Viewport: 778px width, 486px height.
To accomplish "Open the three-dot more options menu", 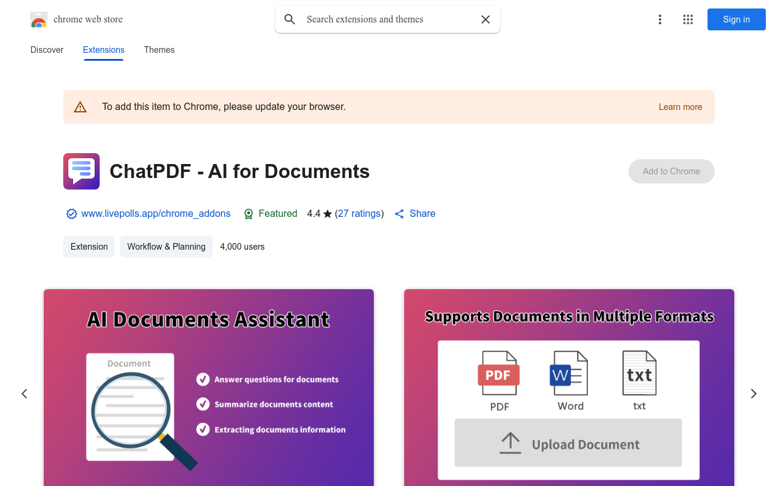I will [660, 19].
